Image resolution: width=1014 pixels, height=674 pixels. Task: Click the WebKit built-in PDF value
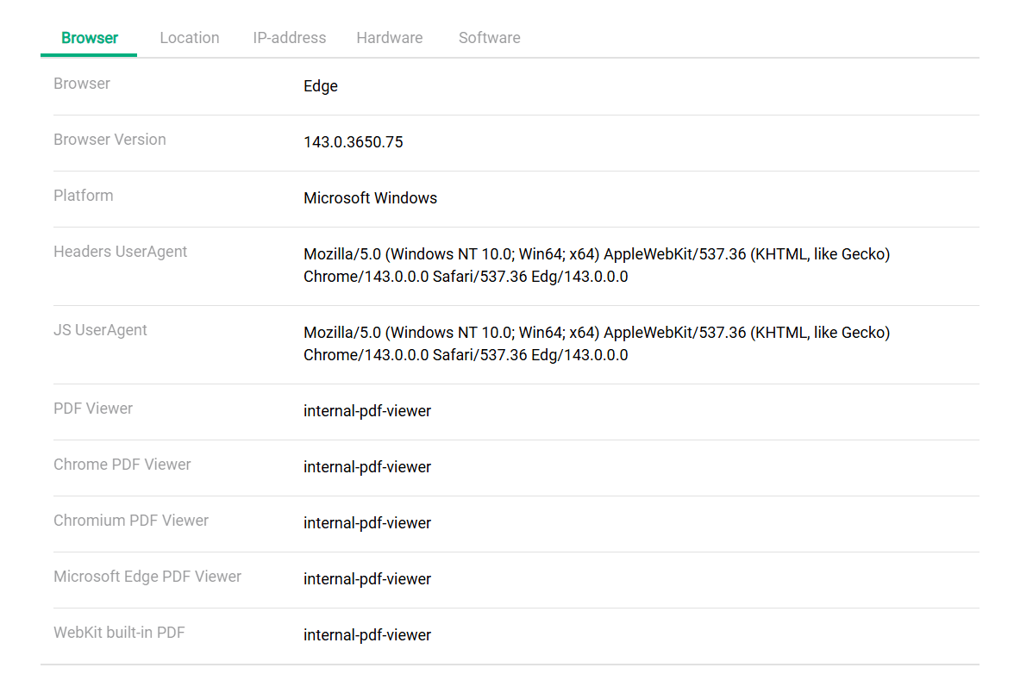(366, 635)
